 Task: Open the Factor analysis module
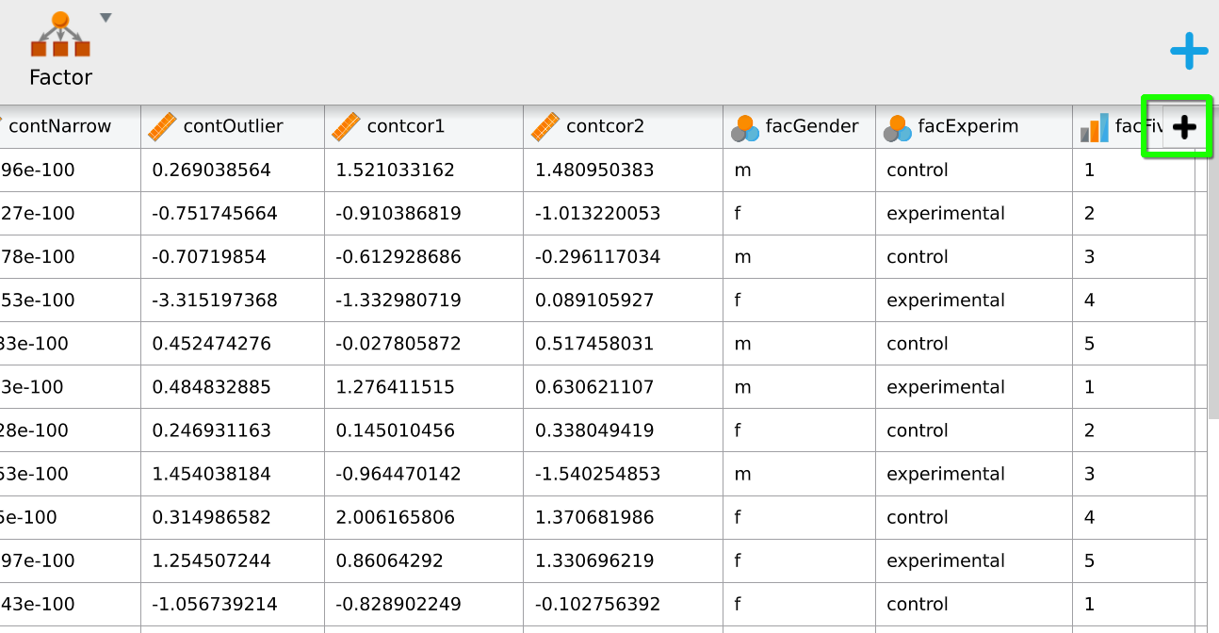(60, 49)
